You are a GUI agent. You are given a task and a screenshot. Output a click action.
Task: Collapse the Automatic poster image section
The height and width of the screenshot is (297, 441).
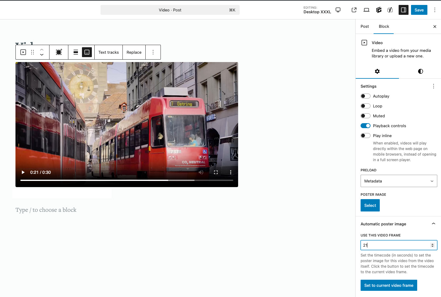tap(433, 224)
